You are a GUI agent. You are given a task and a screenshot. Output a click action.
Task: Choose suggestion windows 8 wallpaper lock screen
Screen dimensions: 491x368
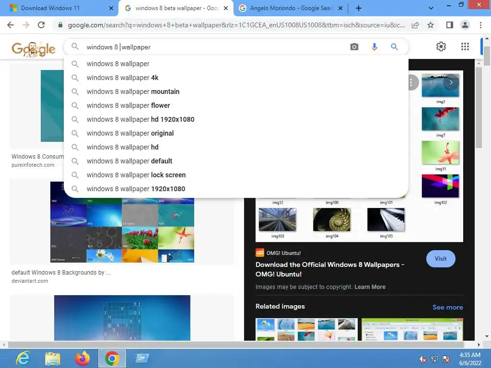236,175
